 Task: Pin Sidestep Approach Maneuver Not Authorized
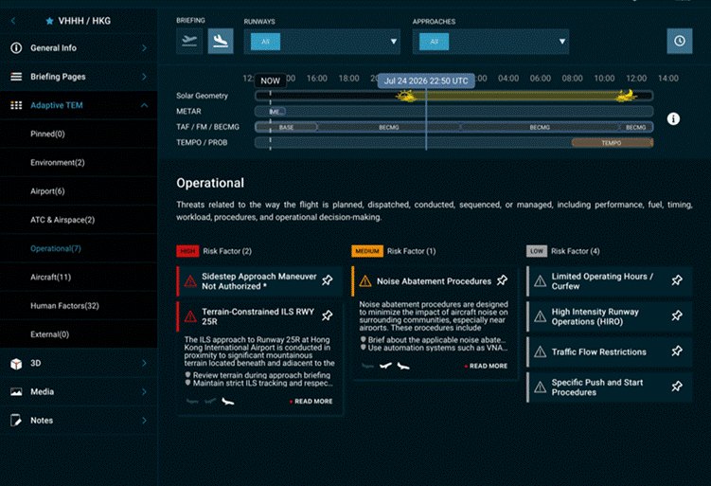coord(327,280)
